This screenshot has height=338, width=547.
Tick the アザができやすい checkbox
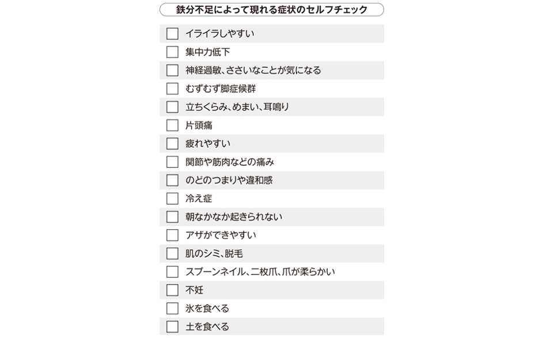[172, 235]
